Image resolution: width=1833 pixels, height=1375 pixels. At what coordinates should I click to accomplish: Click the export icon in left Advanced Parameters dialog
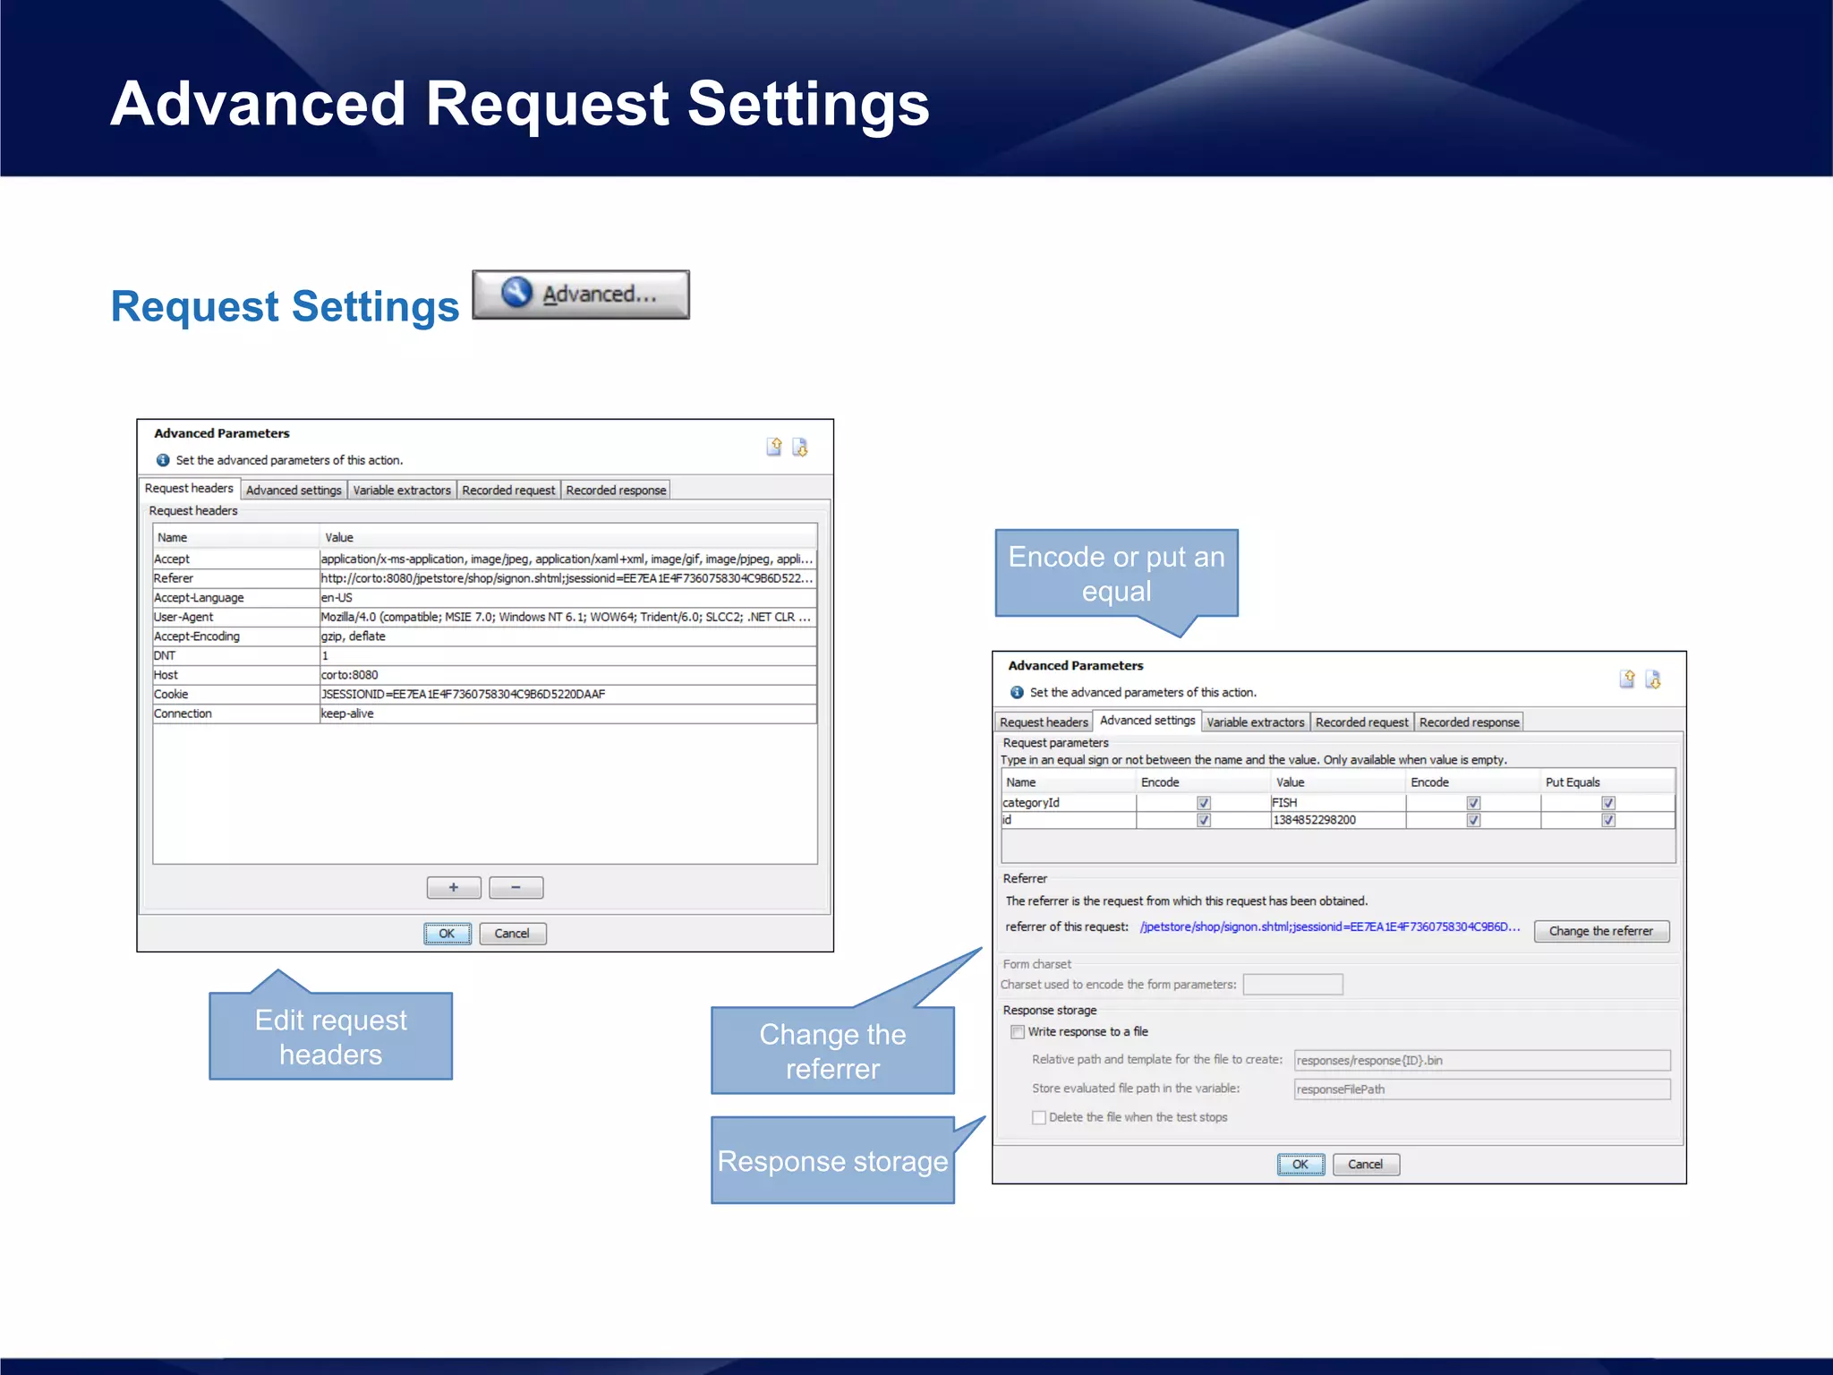coord(800,447)
